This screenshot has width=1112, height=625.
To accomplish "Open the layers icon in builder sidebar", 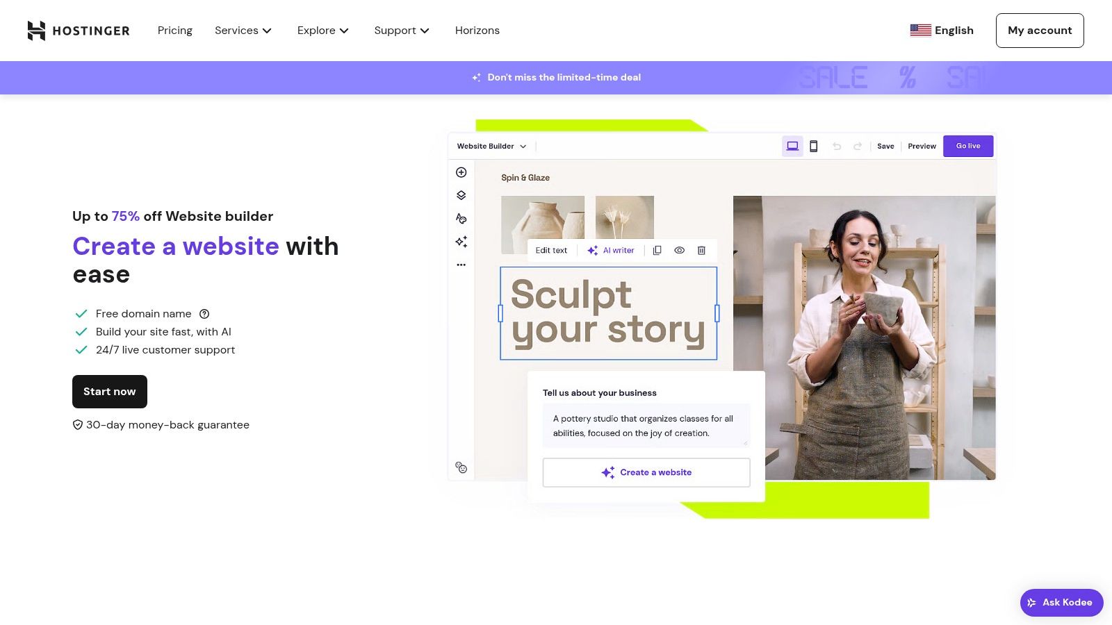I will point(461,195).
